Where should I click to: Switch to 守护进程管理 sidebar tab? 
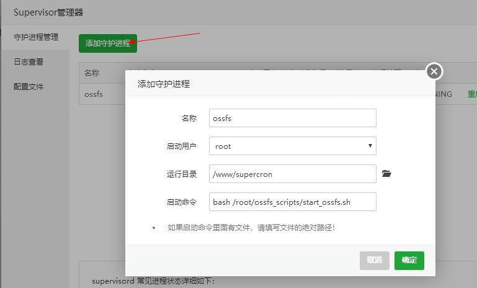(36, 37)
